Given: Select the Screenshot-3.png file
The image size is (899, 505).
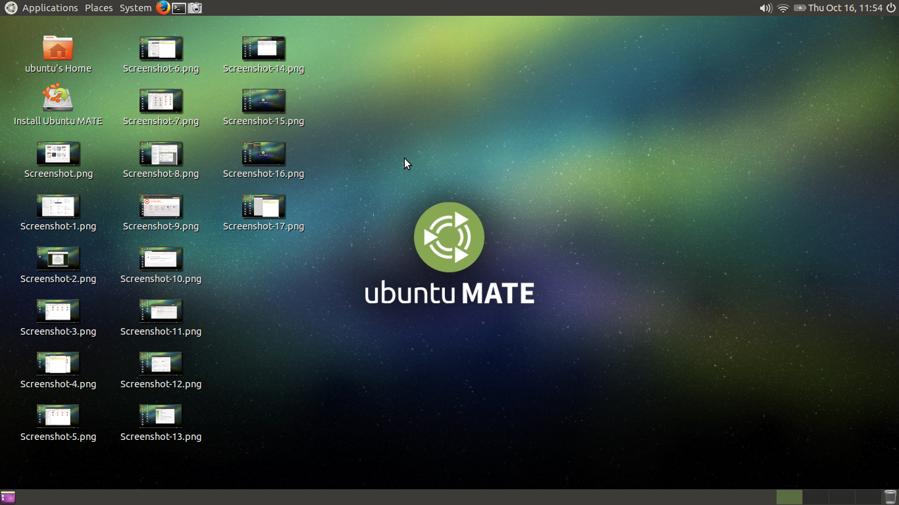Looking at the screenshot, I should tap(58, 318).
